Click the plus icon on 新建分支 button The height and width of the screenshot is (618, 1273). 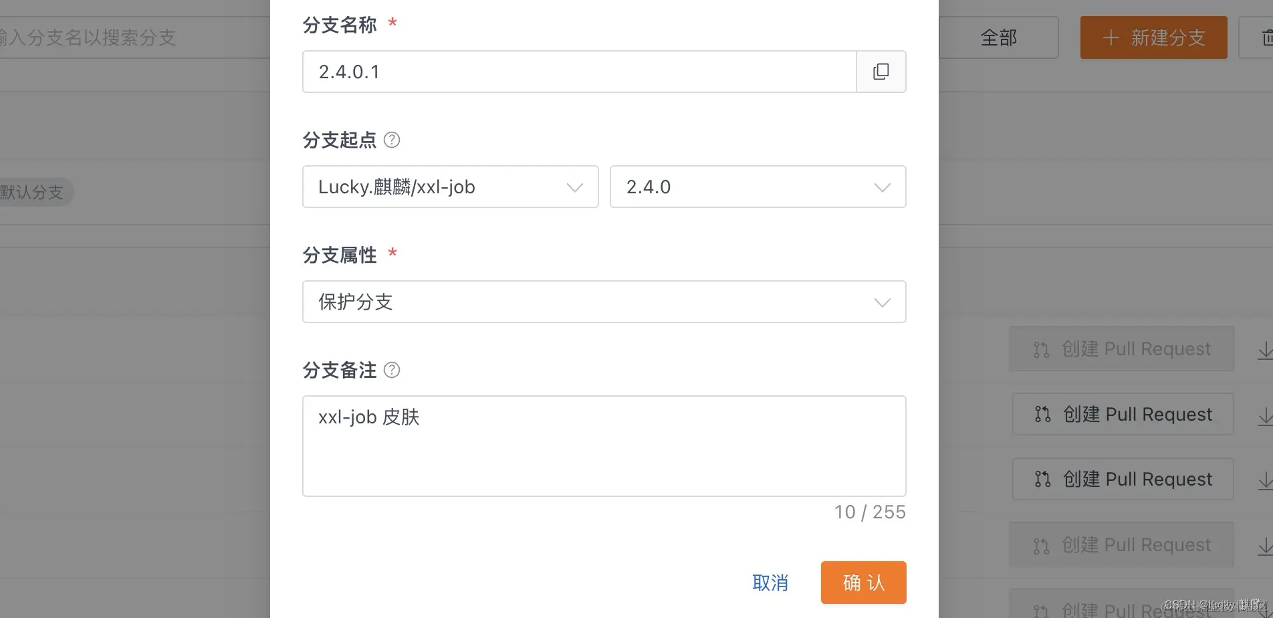1110,37
